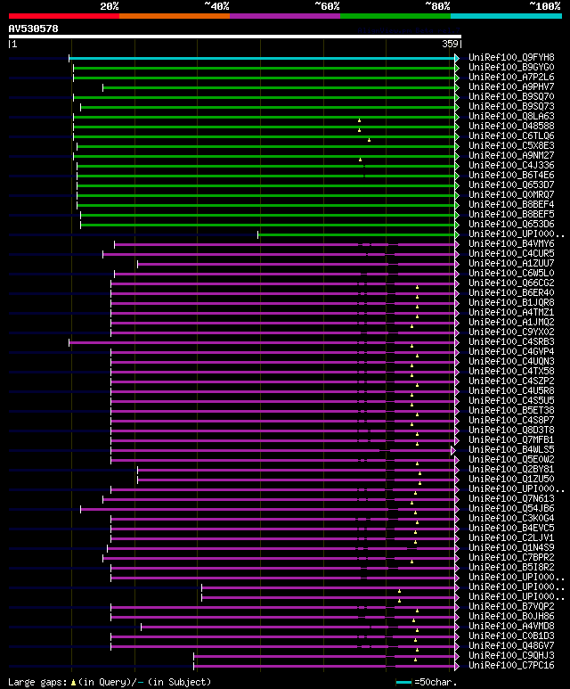Select hit label UniRef100_A4VMD8
Screen dimensions: 570x689
511,627
